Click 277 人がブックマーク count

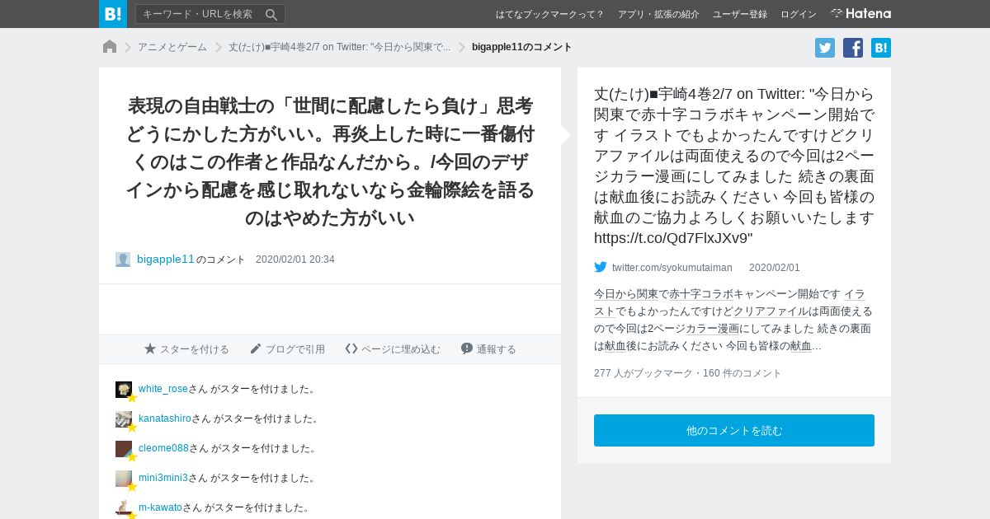click(643, 373)
